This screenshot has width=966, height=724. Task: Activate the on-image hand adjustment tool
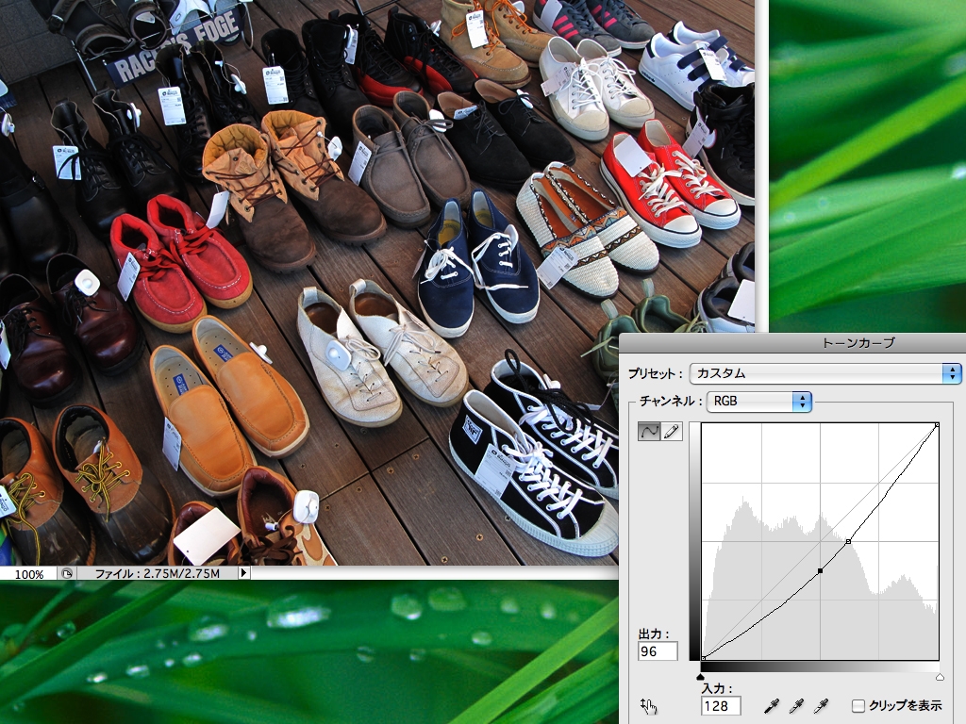(647, 706)
